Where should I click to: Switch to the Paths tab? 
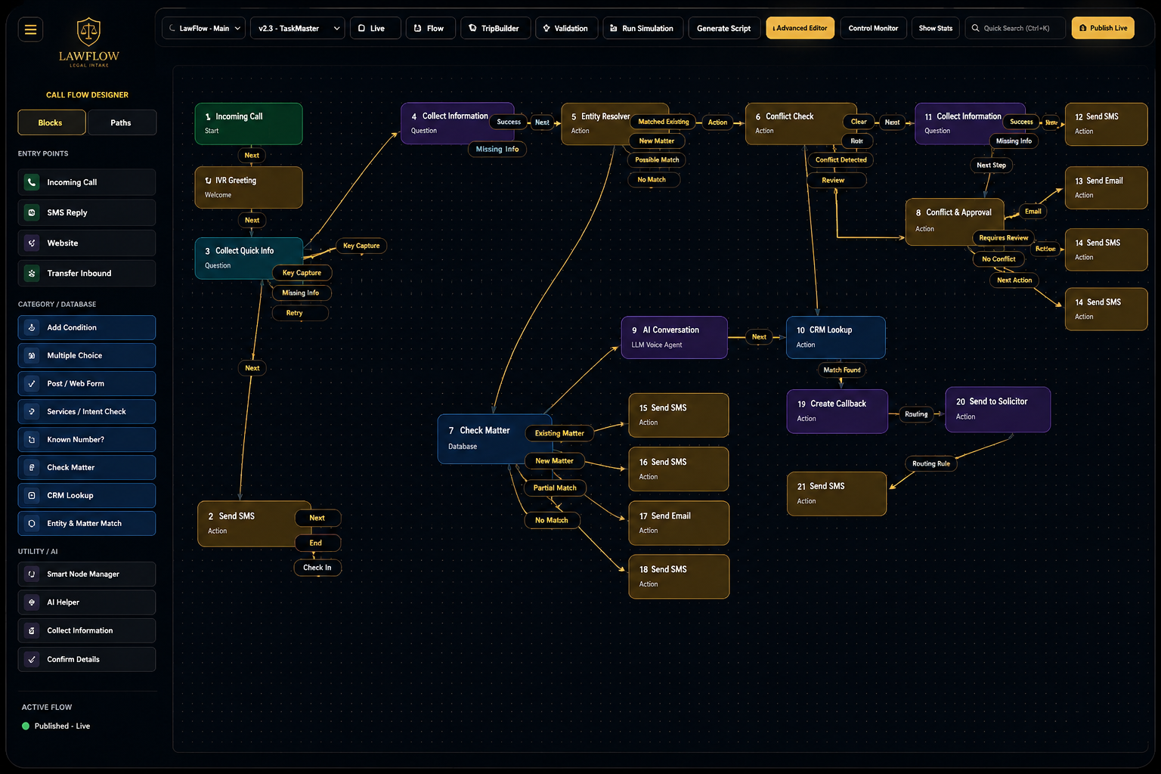tap(122, 122)
